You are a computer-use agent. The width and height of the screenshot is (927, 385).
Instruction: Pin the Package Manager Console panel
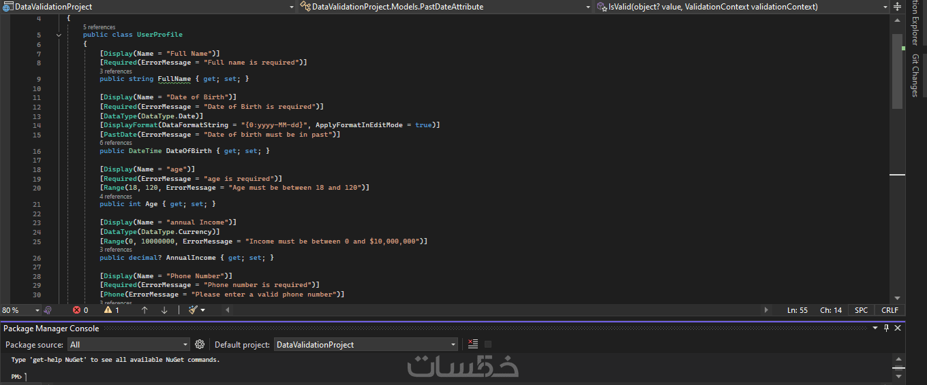pos(886,328)
